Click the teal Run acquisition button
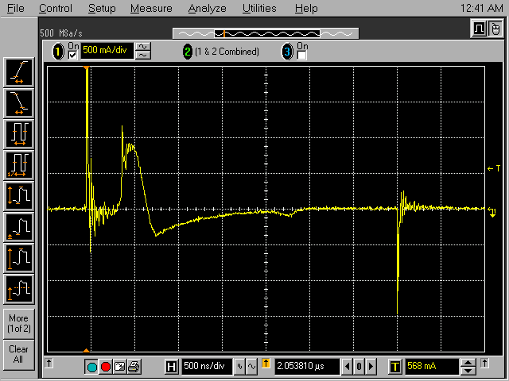This screenshot has height=381, width=509. [x=92, y=367]
